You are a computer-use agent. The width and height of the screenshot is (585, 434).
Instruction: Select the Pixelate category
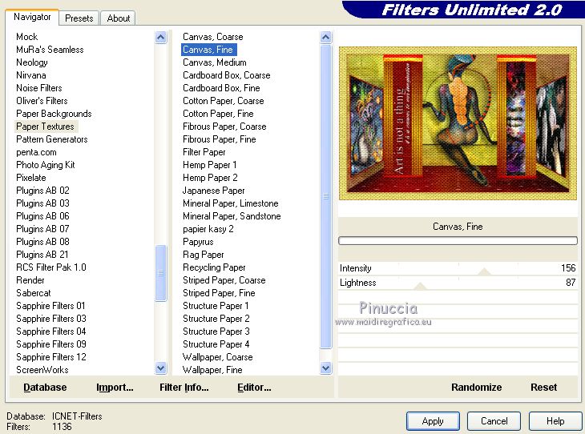coord(31,178)
